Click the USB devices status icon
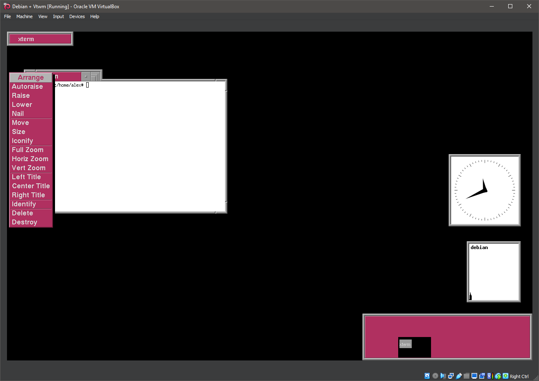539x381 pixels. click(459, 375)
